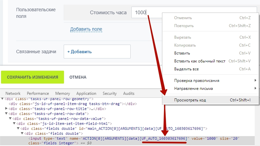Screen dimensions: 260x146
Task: Collapse the tasks-uf-panel-row-data div node
Action: click(x=7, y=113)
